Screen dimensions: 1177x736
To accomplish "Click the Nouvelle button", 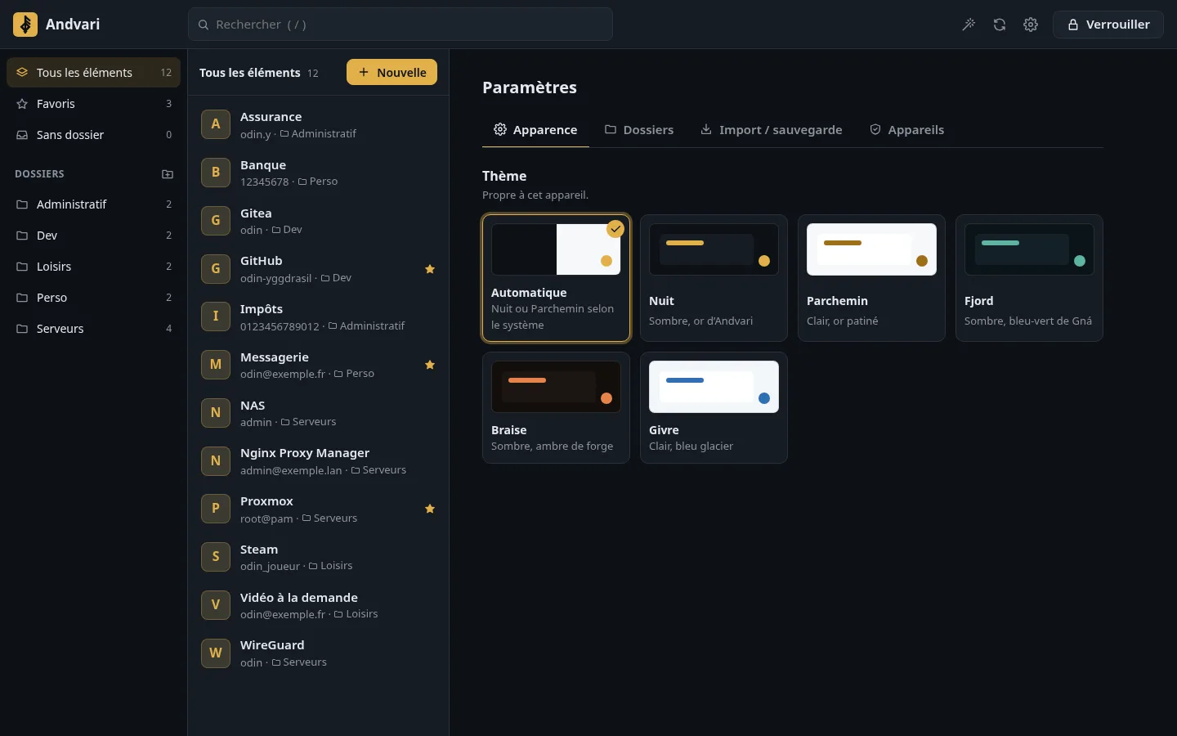I will 392,72.
